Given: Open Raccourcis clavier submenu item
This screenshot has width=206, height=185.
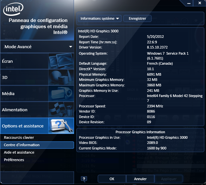Looking at the screenshot, I should [x=19, y=137].
